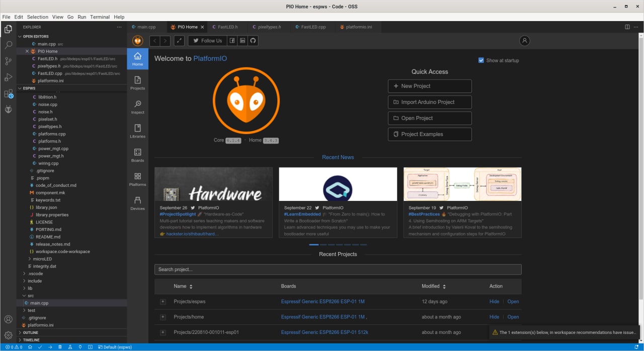
Task: Expand the Projects/espws row plus toggle
Action: (x=163, y=302)
